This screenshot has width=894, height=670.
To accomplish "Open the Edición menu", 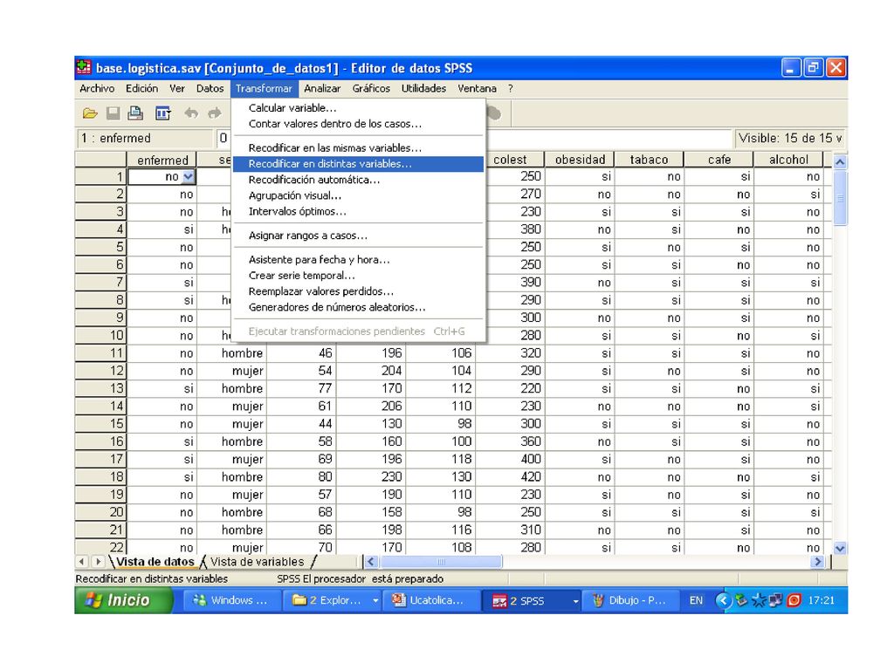I will tap(142, 88).
